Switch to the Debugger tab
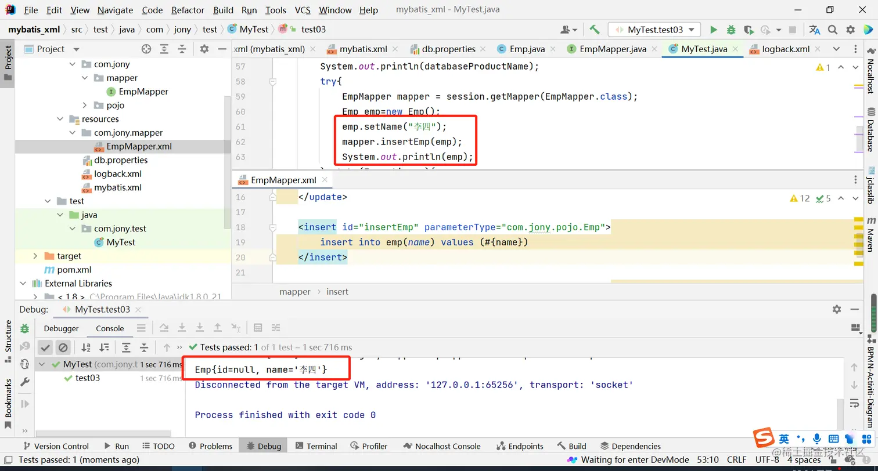The image size is (878, 471). [61, 328]
